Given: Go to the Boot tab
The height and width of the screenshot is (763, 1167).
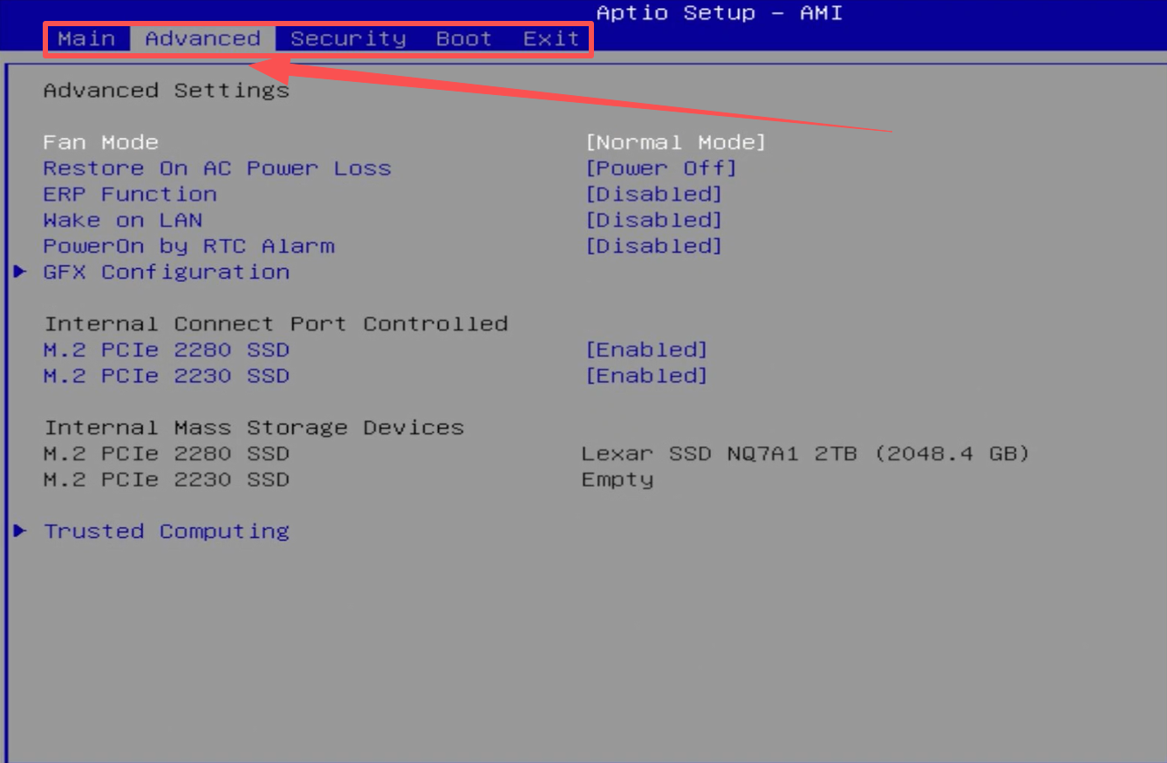Looking at the screenshot, I should (464, 39).
